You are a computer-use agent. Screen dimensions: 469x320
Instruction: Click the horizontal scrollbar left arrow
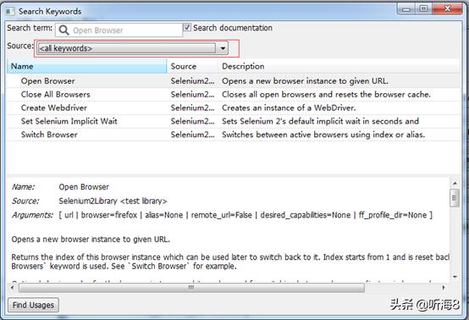12,288
